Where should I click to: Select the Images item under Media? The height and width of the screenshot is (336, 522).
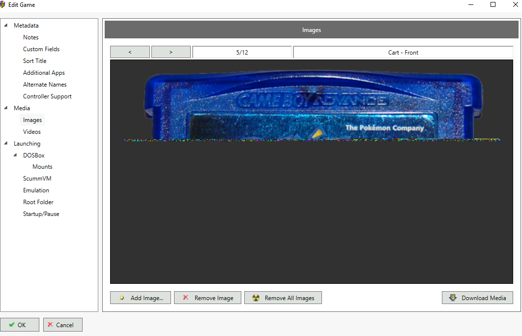pyautogui.click(x=32, y=120)
